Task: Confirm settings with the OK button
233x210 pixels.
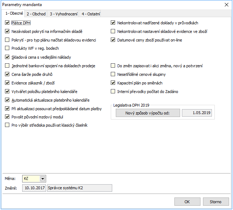Action: 187,202
